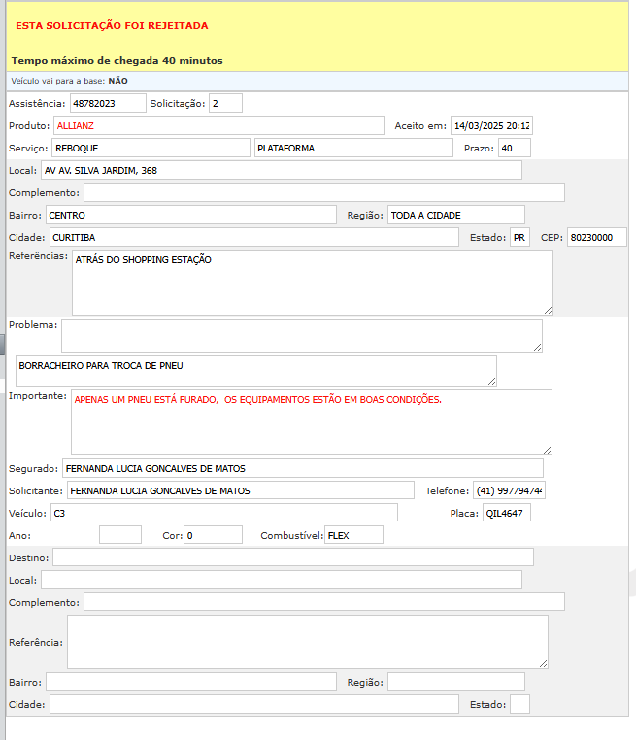The width and height of the screenshot is (636, 740).
Task: Focus the Local field with AV. SILVA JARDIM
Action: pyautogui.click(x=281, y=170)
